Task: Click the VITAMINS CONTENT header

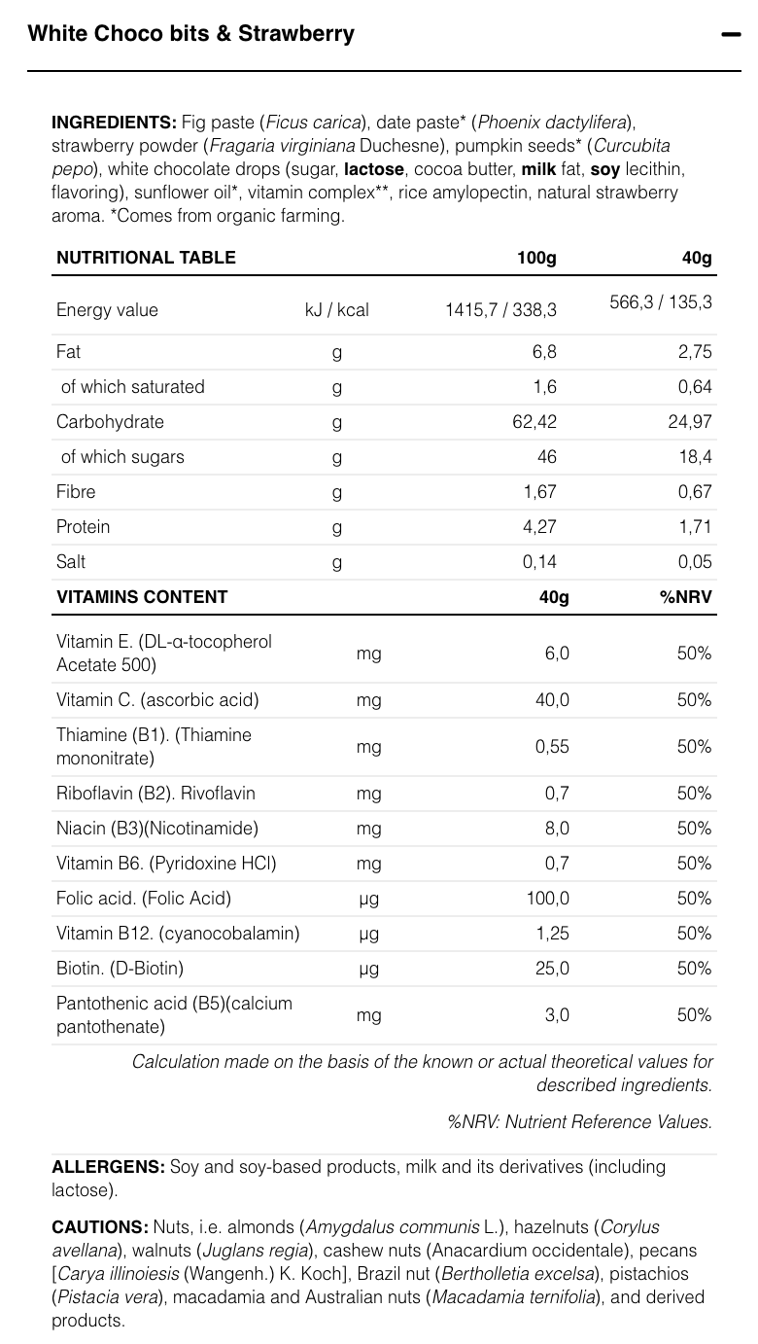Action: pos(142,597)
